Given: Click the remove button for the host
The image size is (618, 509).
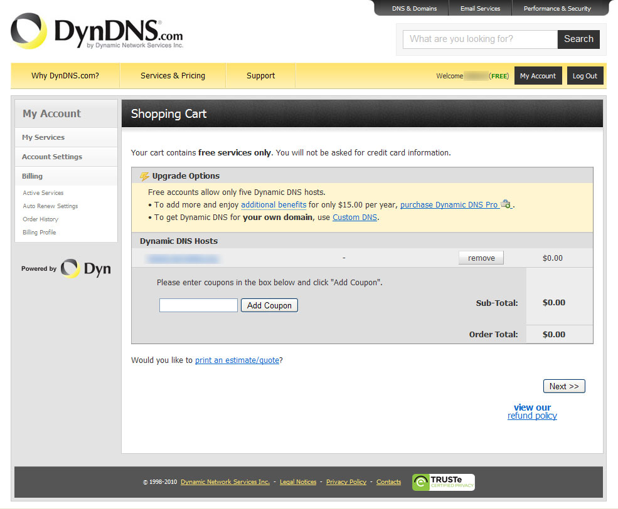Looking at the screenshot, I should point(481,258).
